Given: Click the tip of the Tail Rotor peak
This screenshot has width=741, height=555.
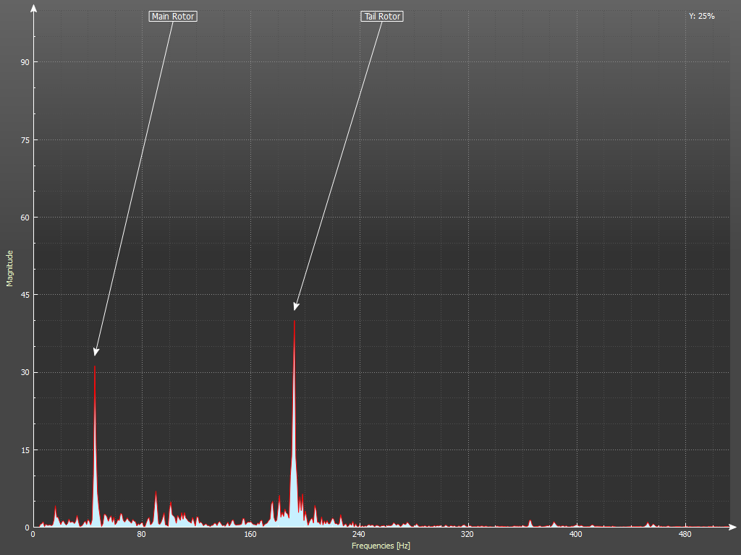Looking at the screenshot, I should [294, 321].
